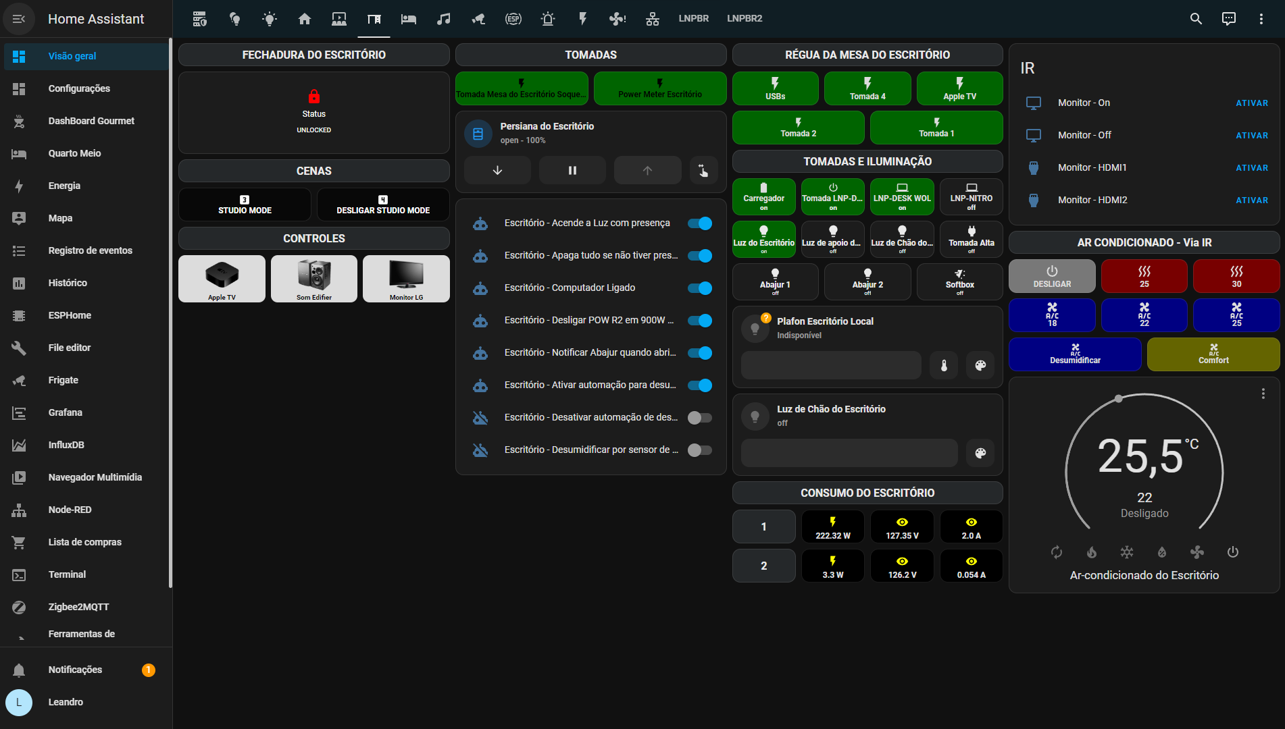
Task: Activate Monitor - HDMI1 via ATIVAR
Action: pyautogui.click(x=1251, y=168)
